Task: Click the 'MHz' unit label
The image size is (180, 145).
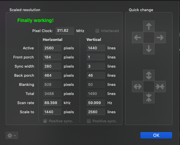Action: (80, 31)
